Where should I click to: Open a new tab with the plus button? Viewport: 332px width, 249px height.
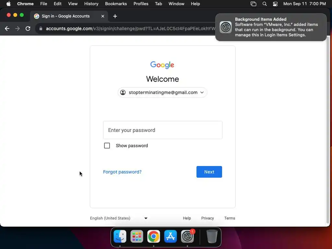tap(115, 16)
